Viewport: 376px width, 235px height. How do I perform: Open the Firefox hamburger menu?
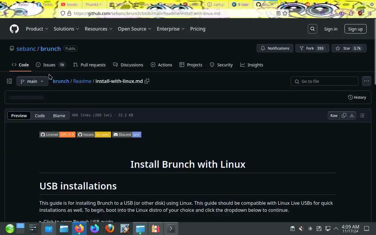pyautogui.click(x=370, y=13)
